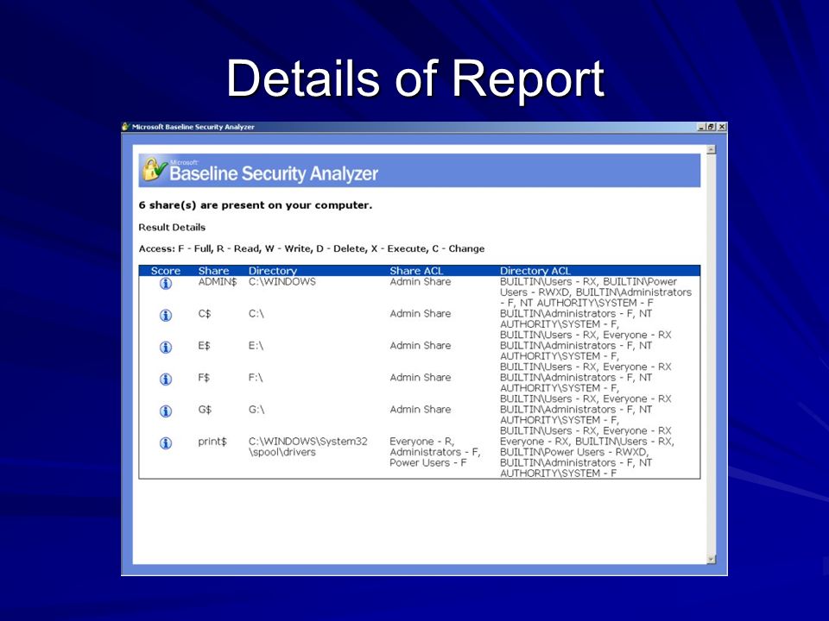Close the Baseline Security Analyzer window
The height and width of the screenshot is (621, 829).
pyautogui.click(x=722, y=128)
